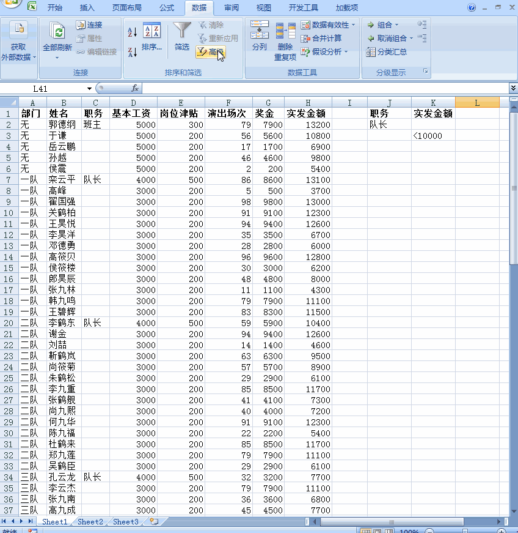Select header cell 基本工资

tap(133, 113)
